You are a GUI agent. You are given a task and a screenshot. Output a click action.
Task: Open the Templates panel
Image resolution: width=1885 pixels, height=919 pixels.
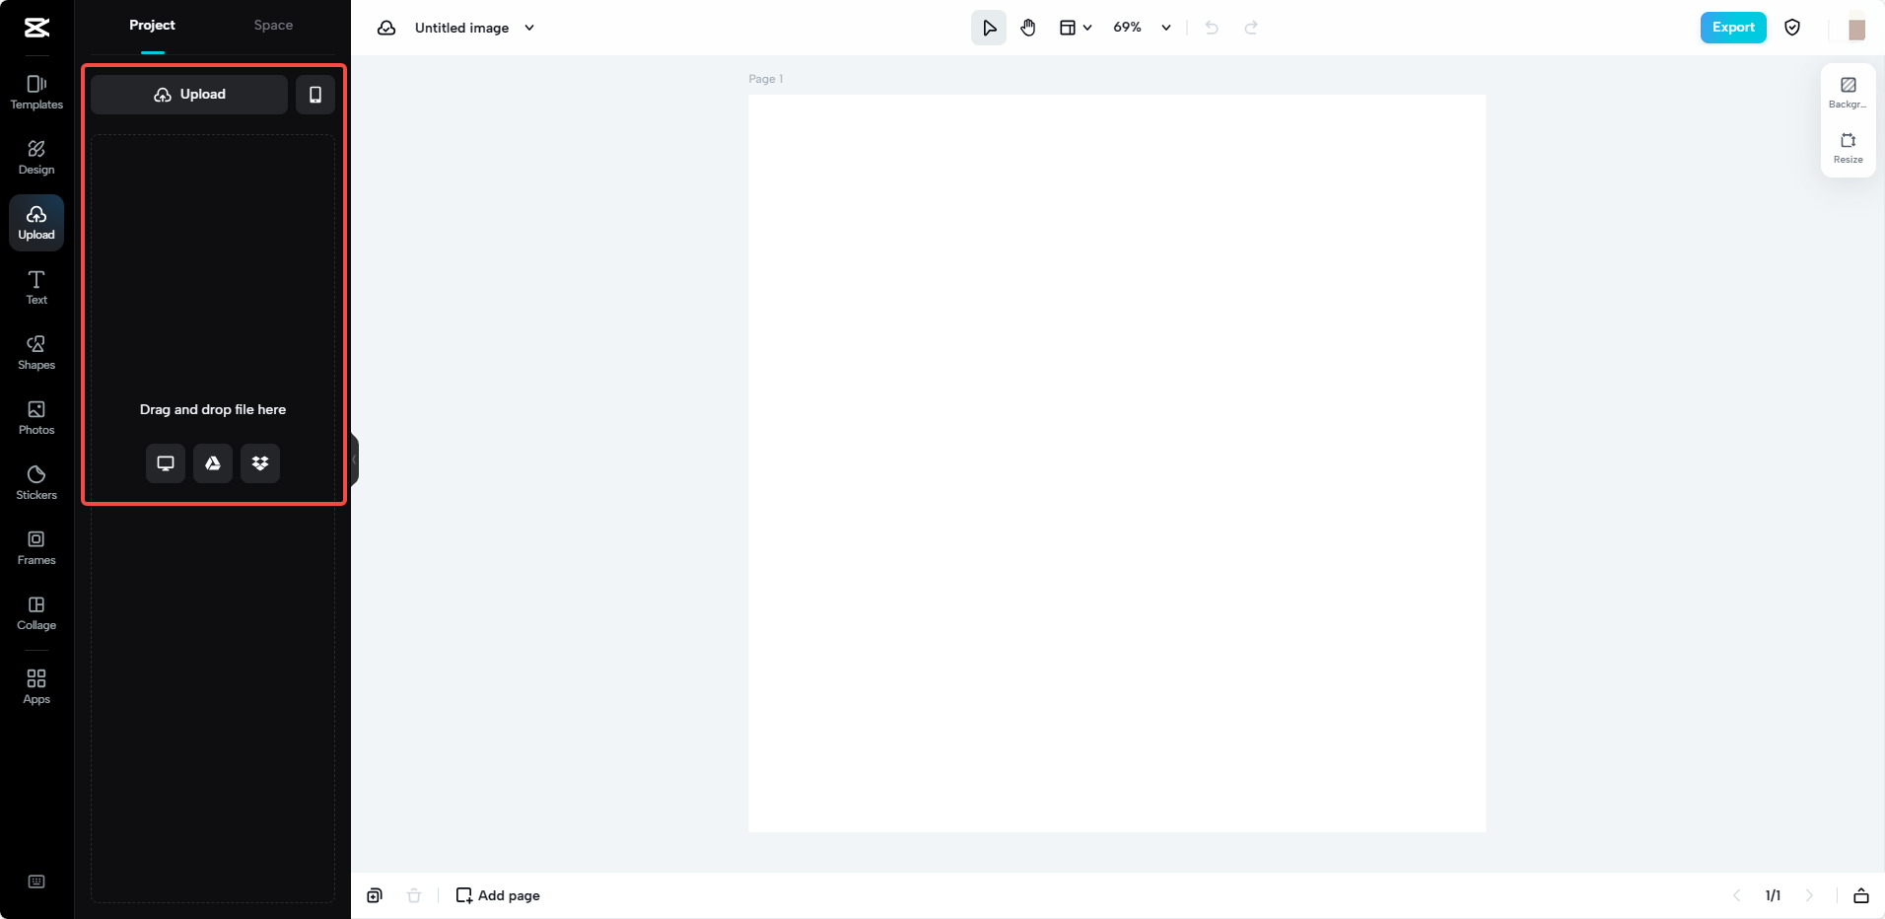(36, 94)
